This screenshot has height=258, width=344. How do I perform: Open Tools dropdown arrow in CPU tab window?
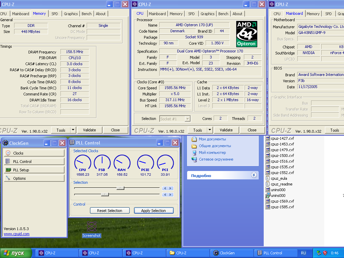[210, 130]
